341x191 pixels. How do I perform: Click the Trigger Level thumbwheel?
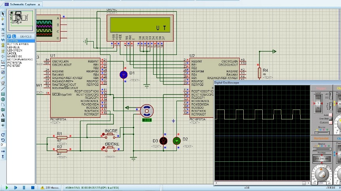pyautogui.click(x=318, y=104)
